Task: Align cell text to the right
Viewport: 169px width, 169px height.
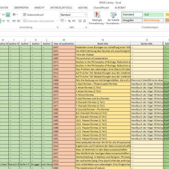Action: 8,21
